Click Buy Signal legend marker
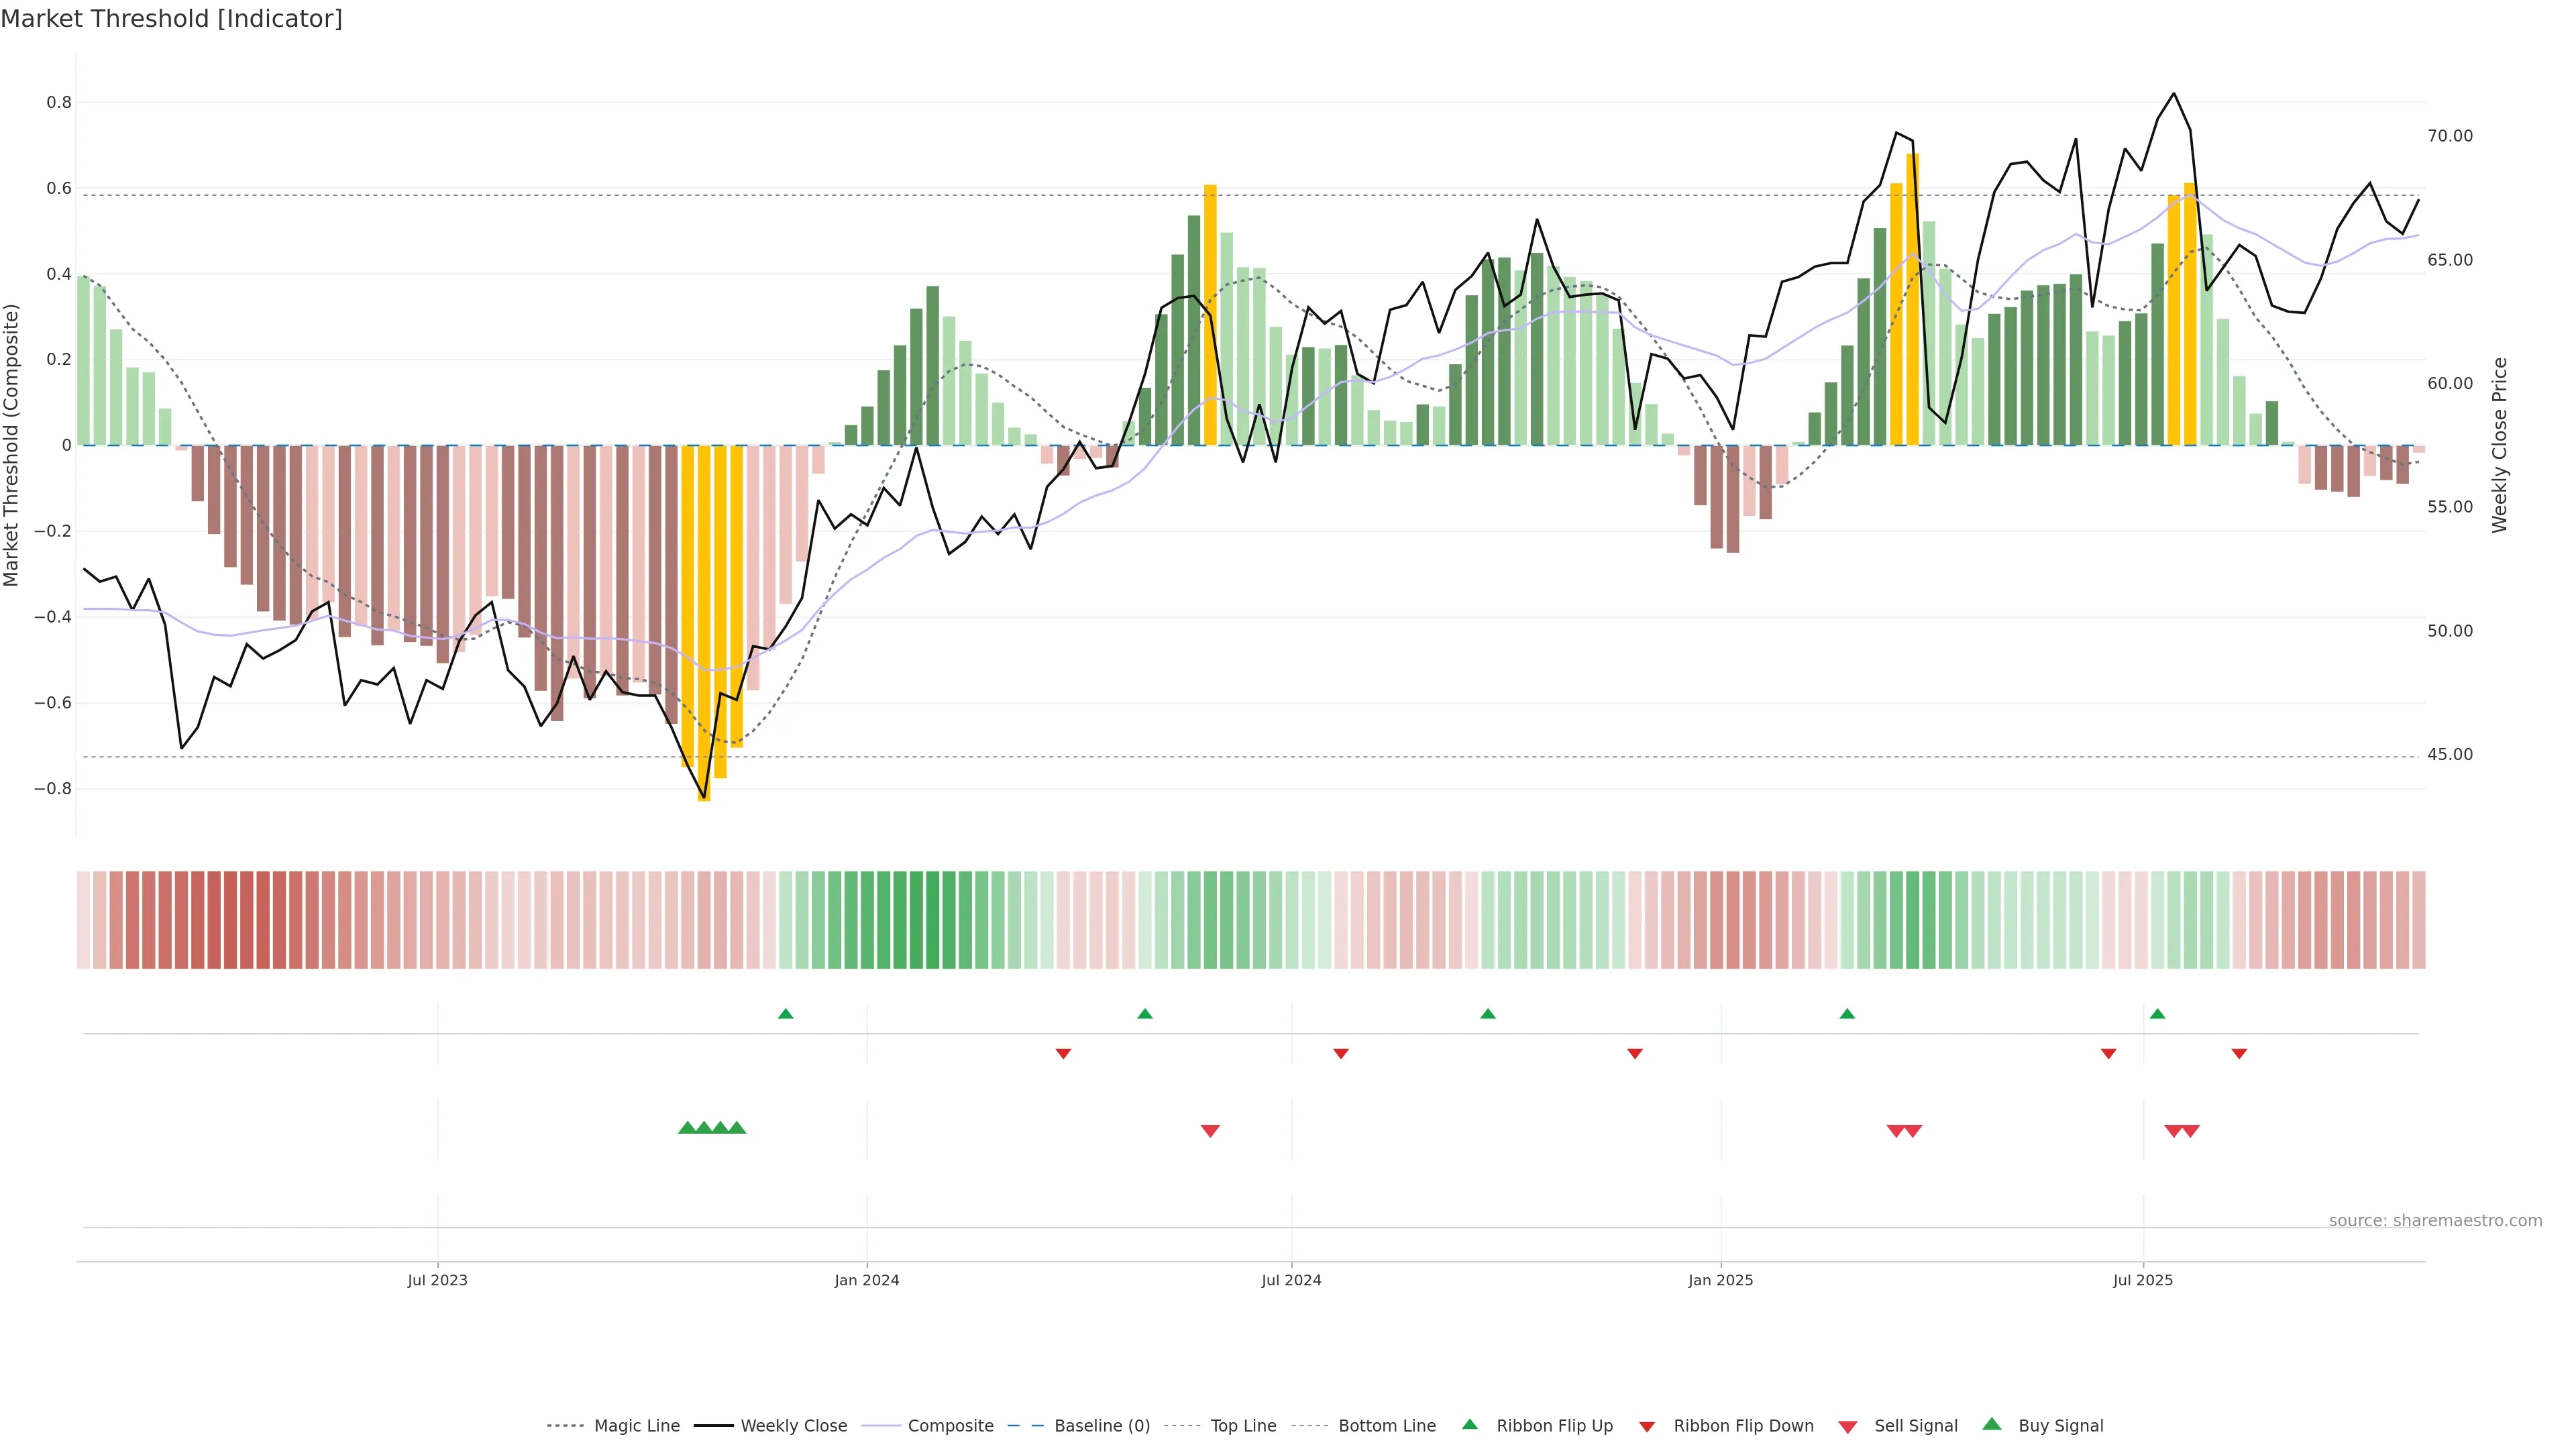This screenshot has height=1449, width=2576. [1992, 1425]
